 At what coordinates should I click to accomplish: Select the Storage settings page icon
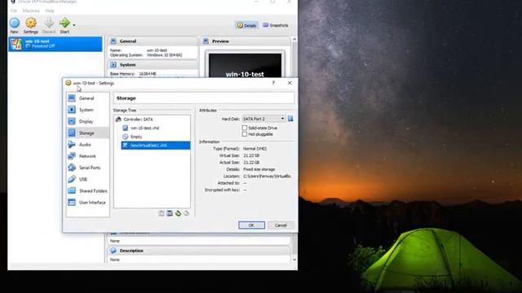coord(72,133)
